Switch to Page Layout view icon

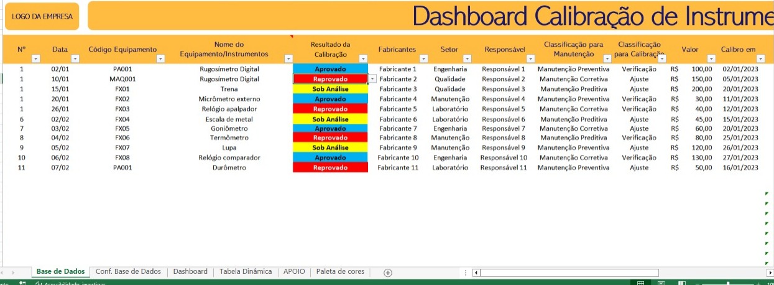click(661, 283)
